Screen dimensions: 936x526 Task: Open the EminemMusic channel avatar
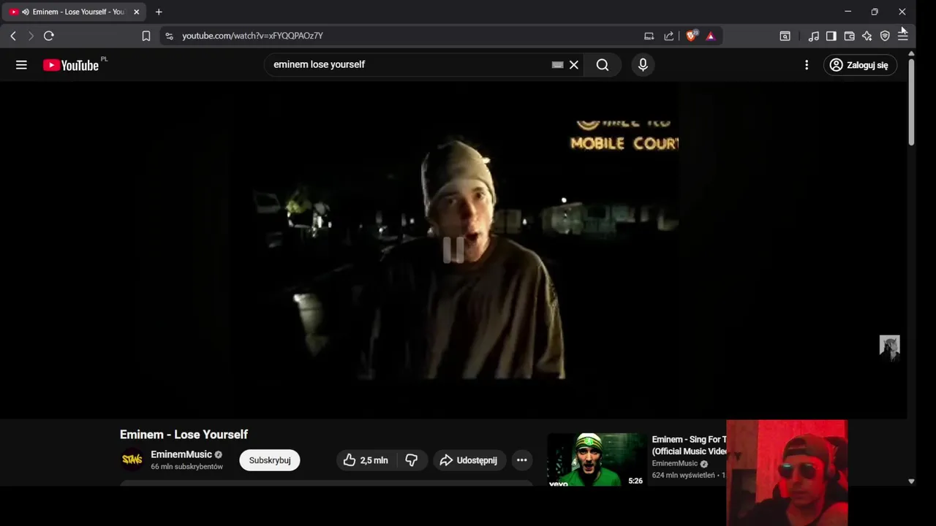click(x=132, y=460)
